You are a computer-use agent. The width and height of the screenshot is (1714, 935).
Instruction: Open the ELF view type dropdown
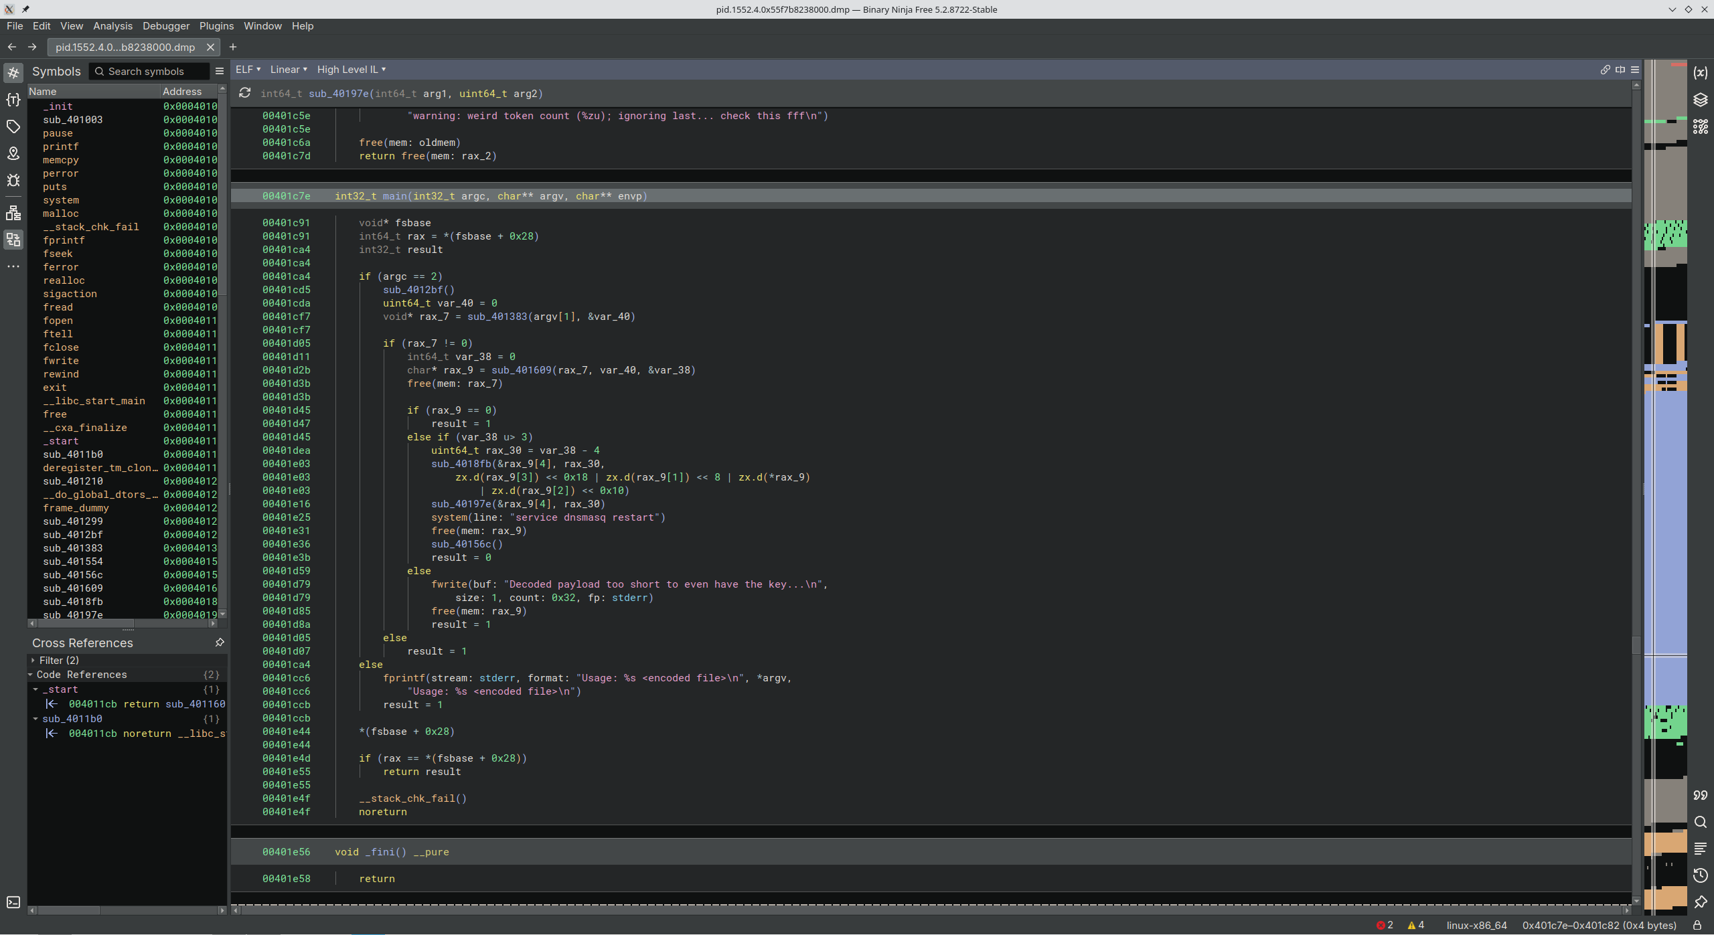tap(248, 70)
